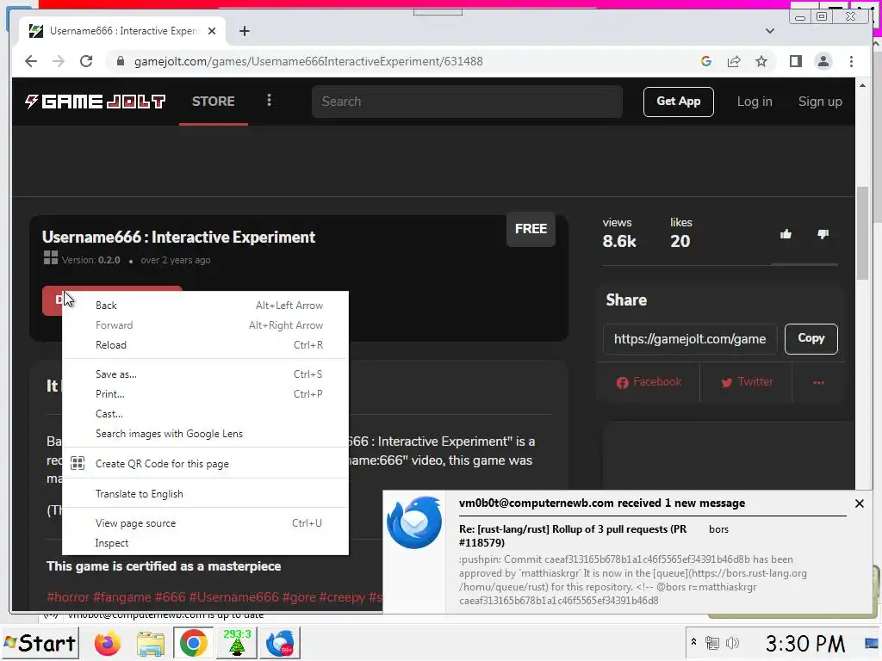
Task: Close the Thunderbird new message notification
Action: tap(859, 503)
